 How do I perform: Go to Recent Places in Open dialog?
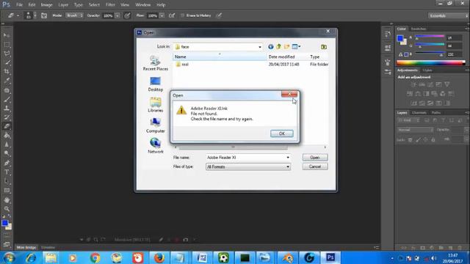click(155, 63)
